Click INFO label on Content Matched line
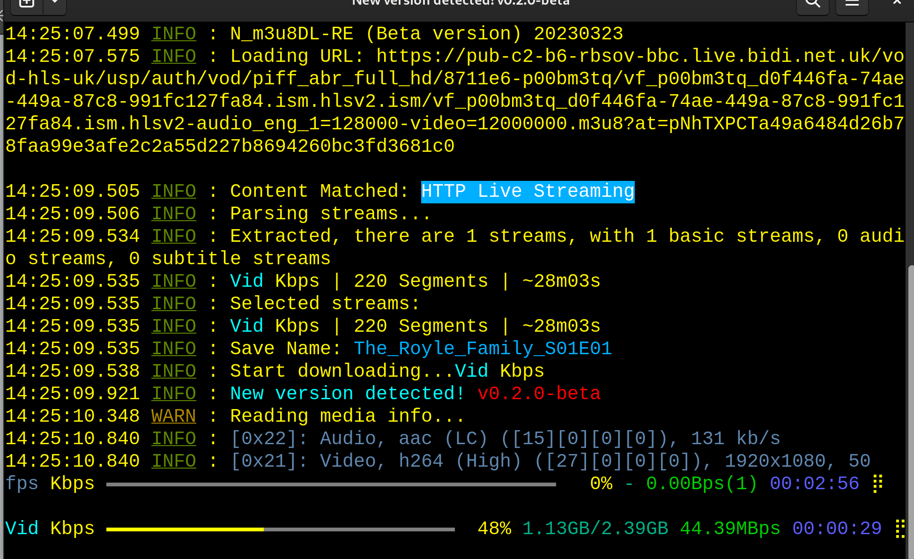This screenshot has width=914, height=559. (x=173, y=191)
